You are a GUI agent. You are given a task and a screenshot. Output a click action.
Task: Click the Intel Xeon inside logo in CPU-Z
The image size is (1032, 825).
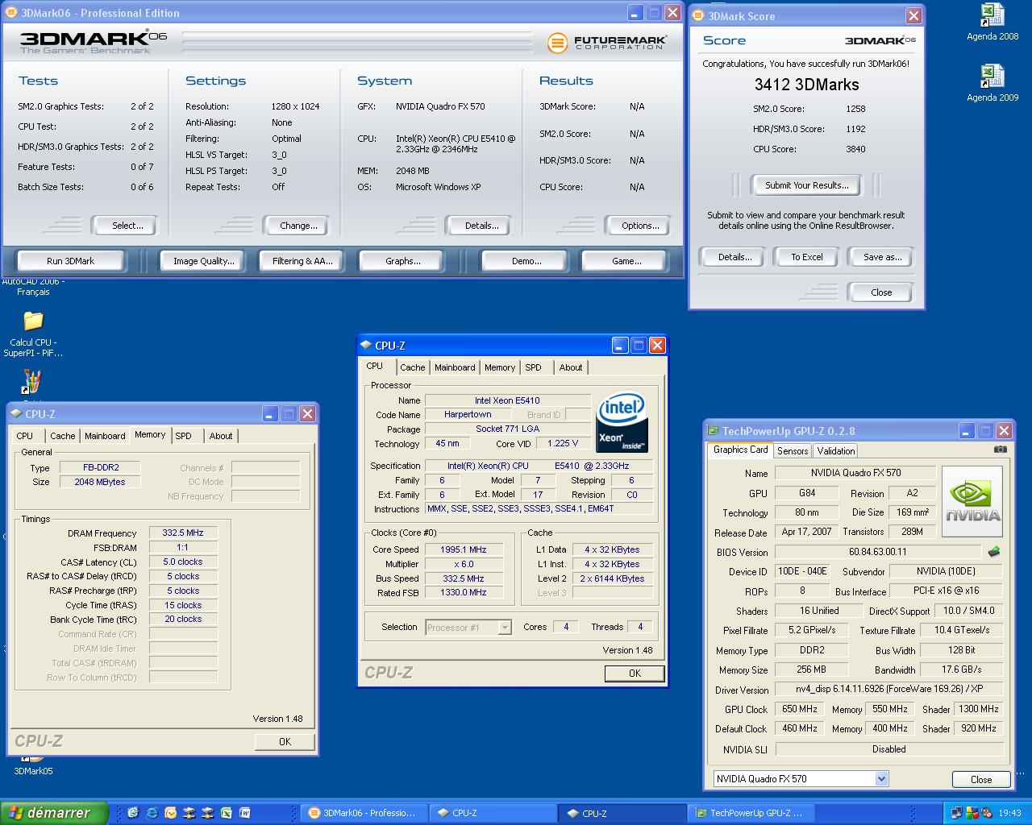click(x=622, y=423)
